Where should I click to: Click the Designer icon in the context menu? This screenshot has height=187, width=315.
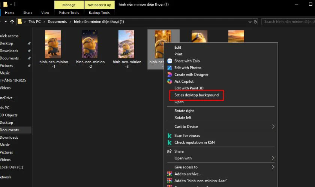[x=169, y=74]
